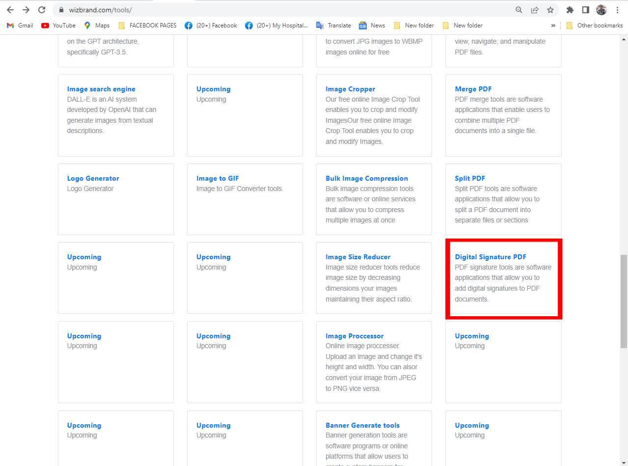Screen dimensions: 628x466
Task: Open the side panel icon
Action: (585, 9)
